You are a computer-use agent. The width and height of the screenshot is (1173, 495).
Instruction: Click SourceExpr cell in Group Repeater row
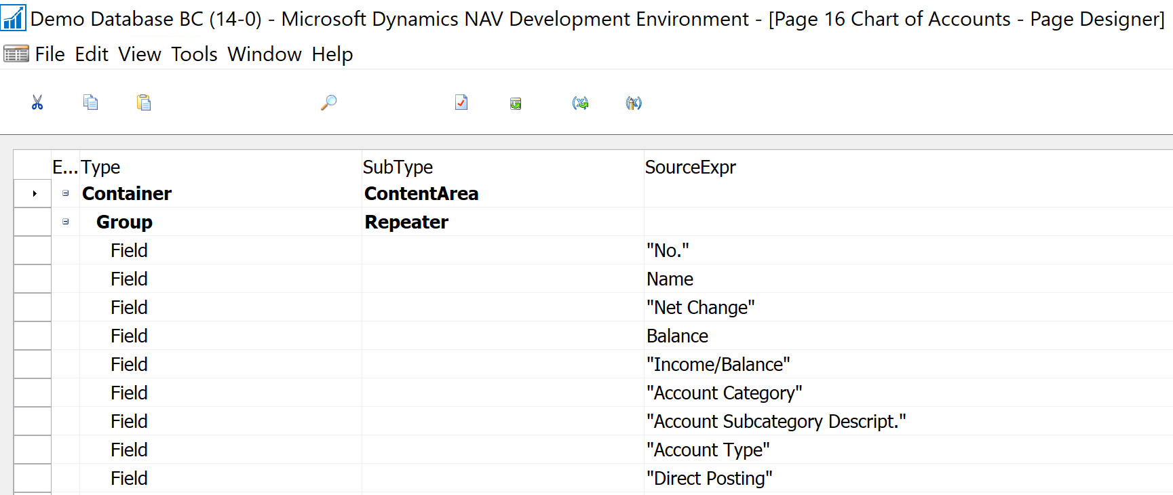[x=908, y=222]
